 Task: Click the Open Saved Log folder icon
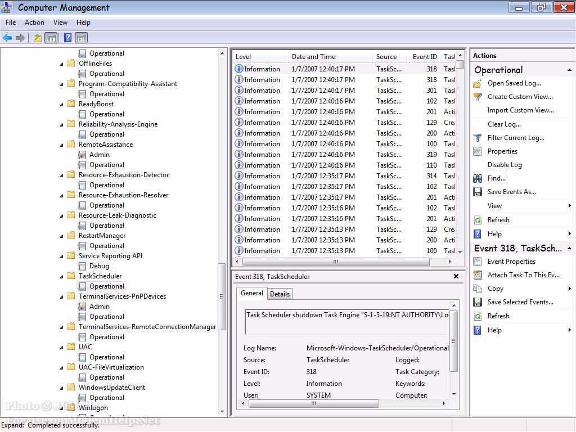pos(478,83)
